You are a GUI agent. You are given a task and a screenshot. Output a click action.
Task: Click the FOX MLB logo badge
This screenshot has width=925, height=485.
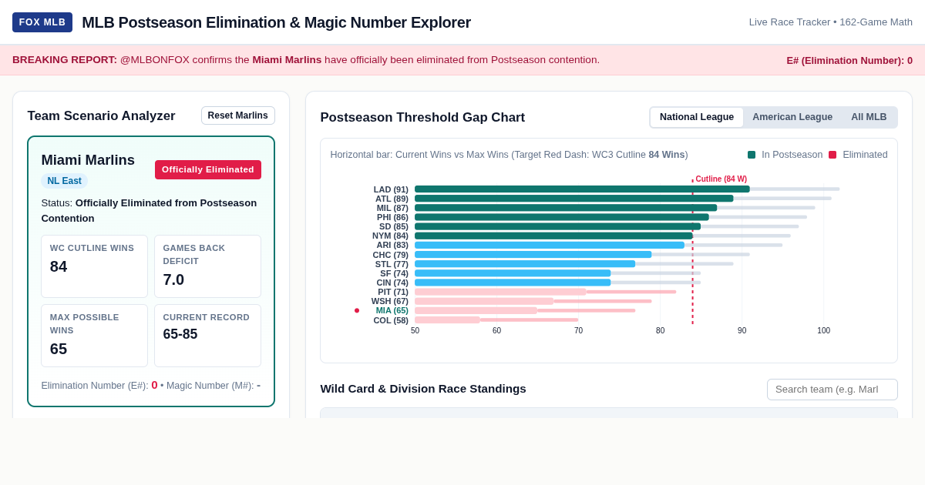pos(42,22)
